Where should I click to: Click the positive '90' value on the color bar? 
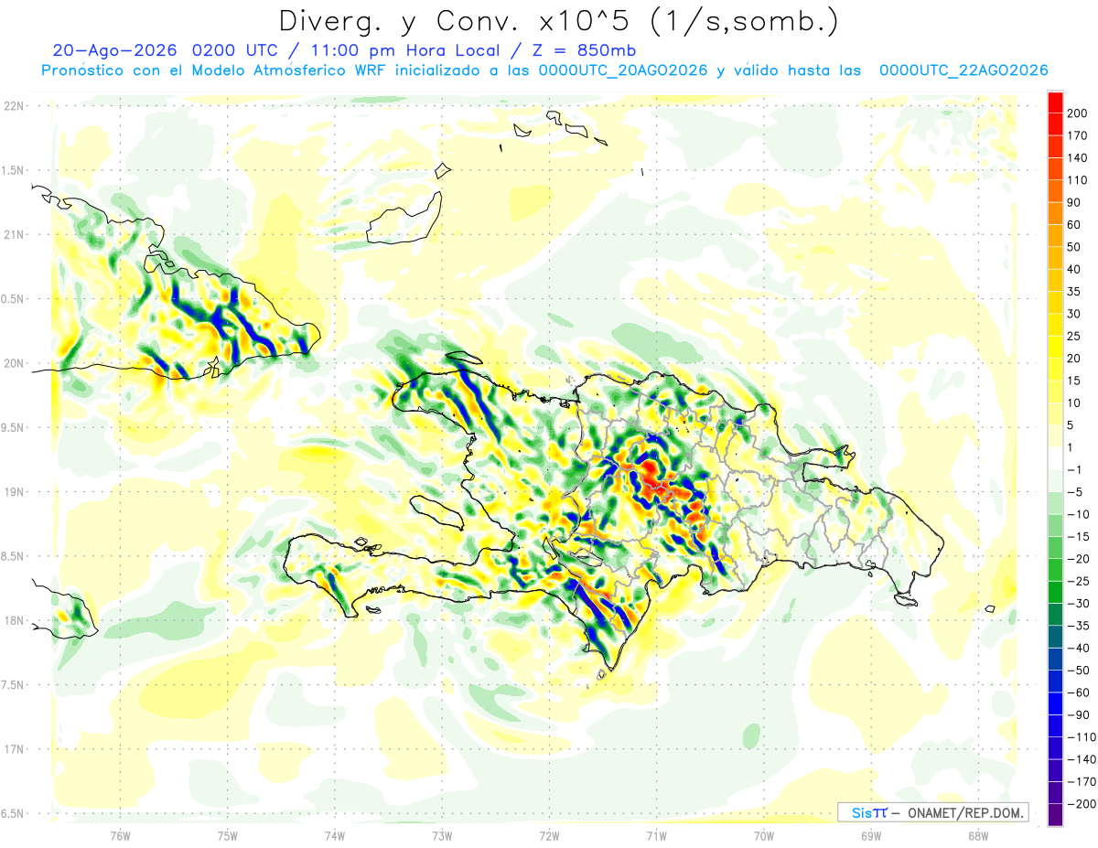pos(1074,202)
